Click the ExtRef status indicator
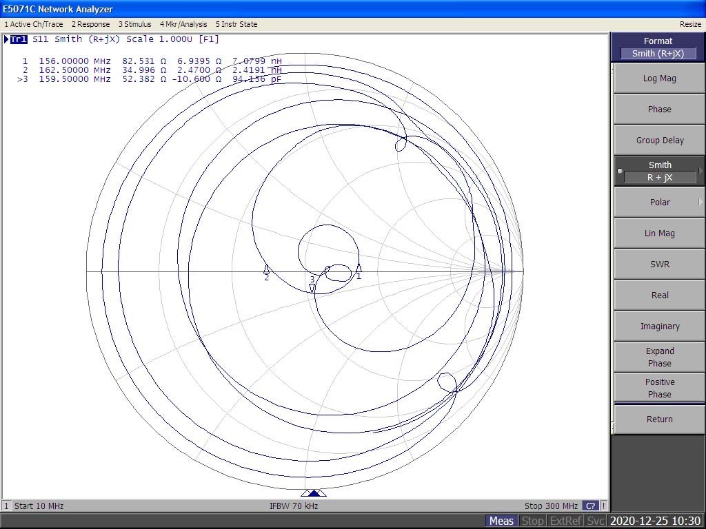The image size is (706, 529). click(x=565, y=521)
